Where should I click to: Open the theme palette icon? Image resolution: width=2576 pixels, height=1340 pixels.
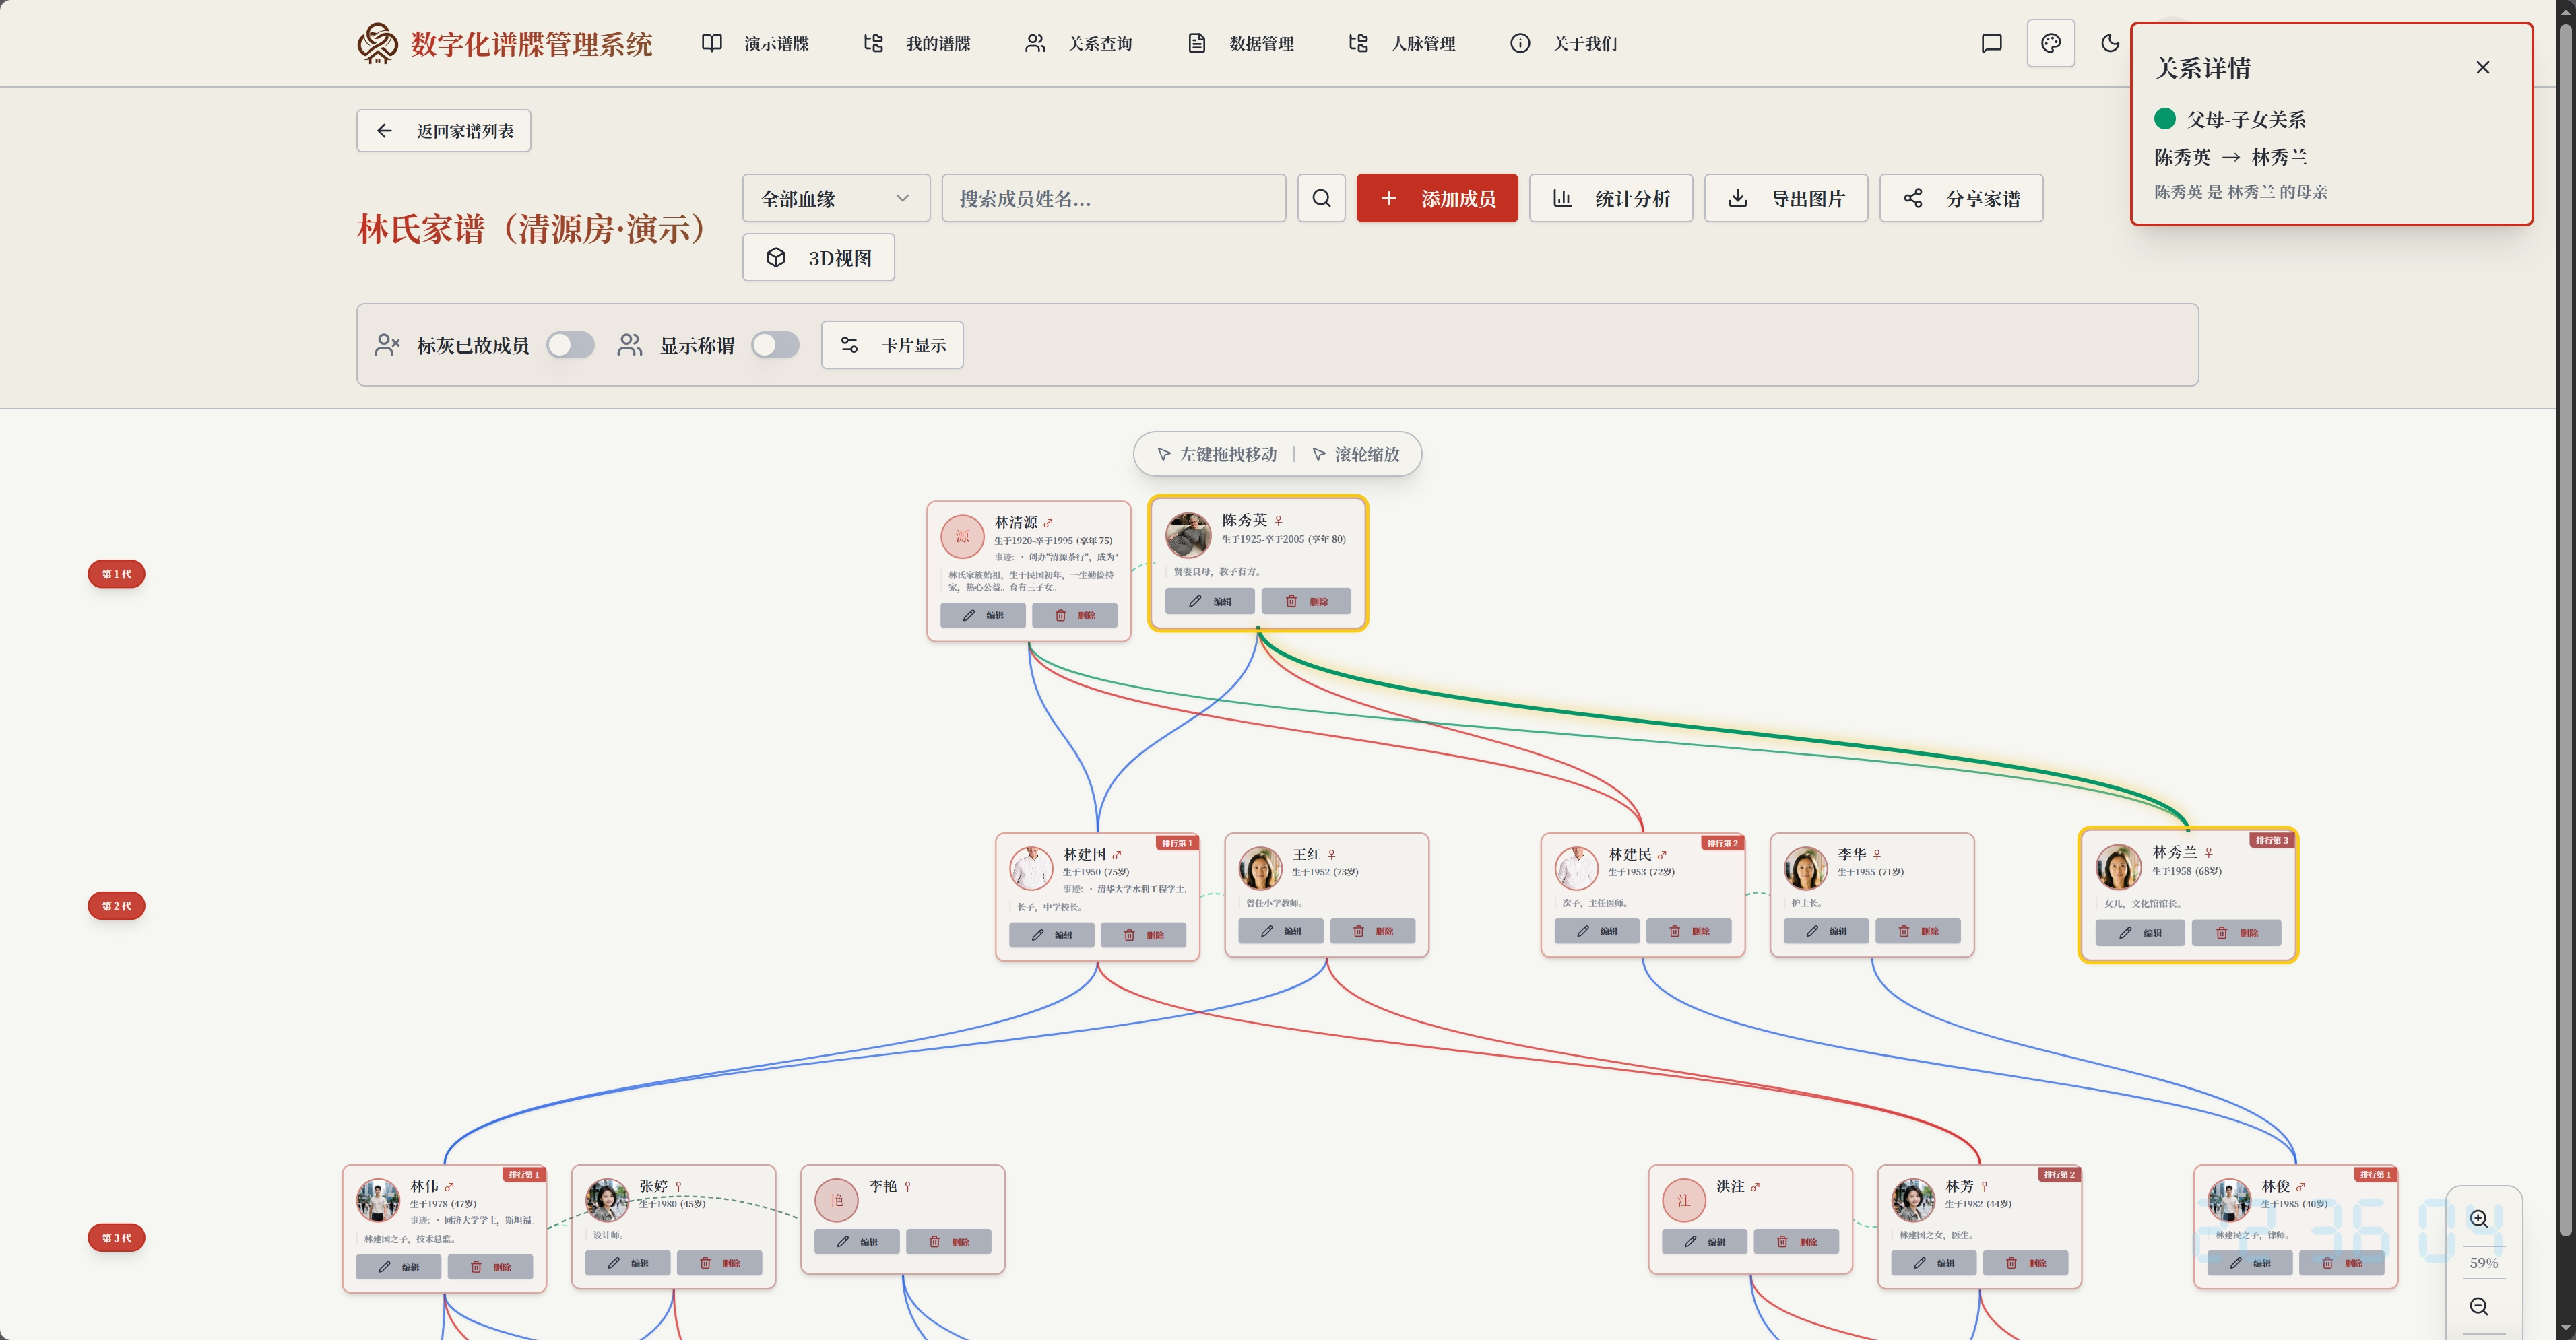(x=2050, y=43)
